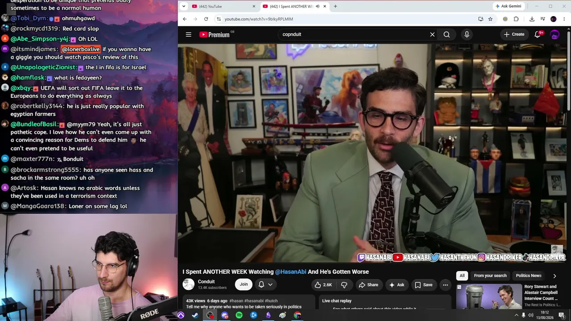
Task: Close the '(442) YouTube' tab
Action: [254, 6]
